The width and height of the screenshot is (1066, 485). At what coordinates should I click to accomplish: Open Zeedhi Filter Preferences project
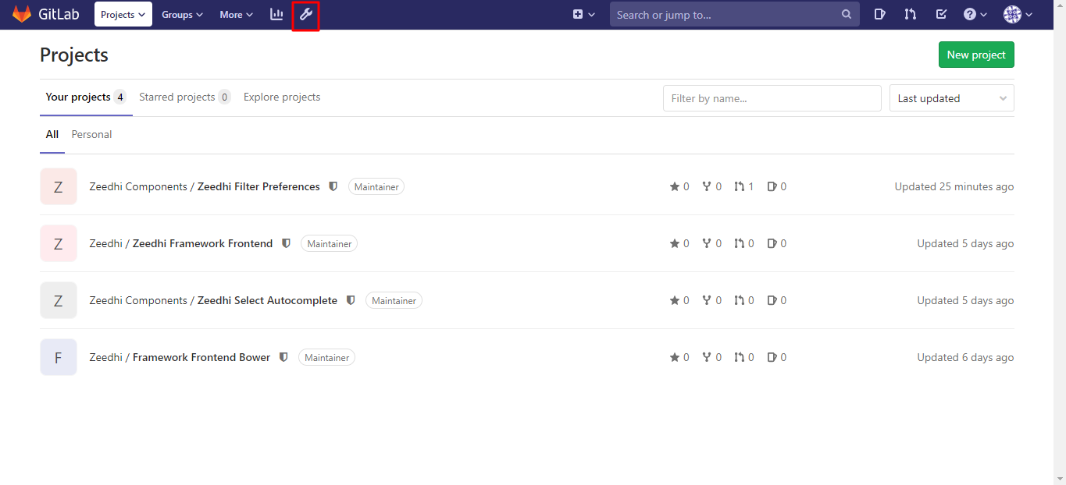pyautogui.click(x=258, y=186)
